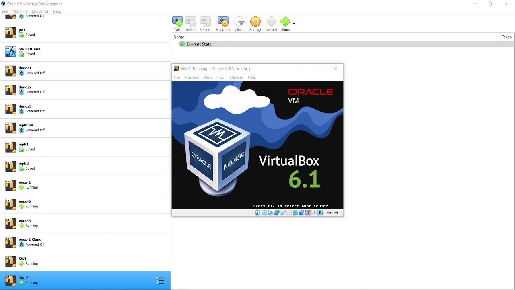
Task: Select the mplsCSR virtual machine
Action: click(85, 128)
